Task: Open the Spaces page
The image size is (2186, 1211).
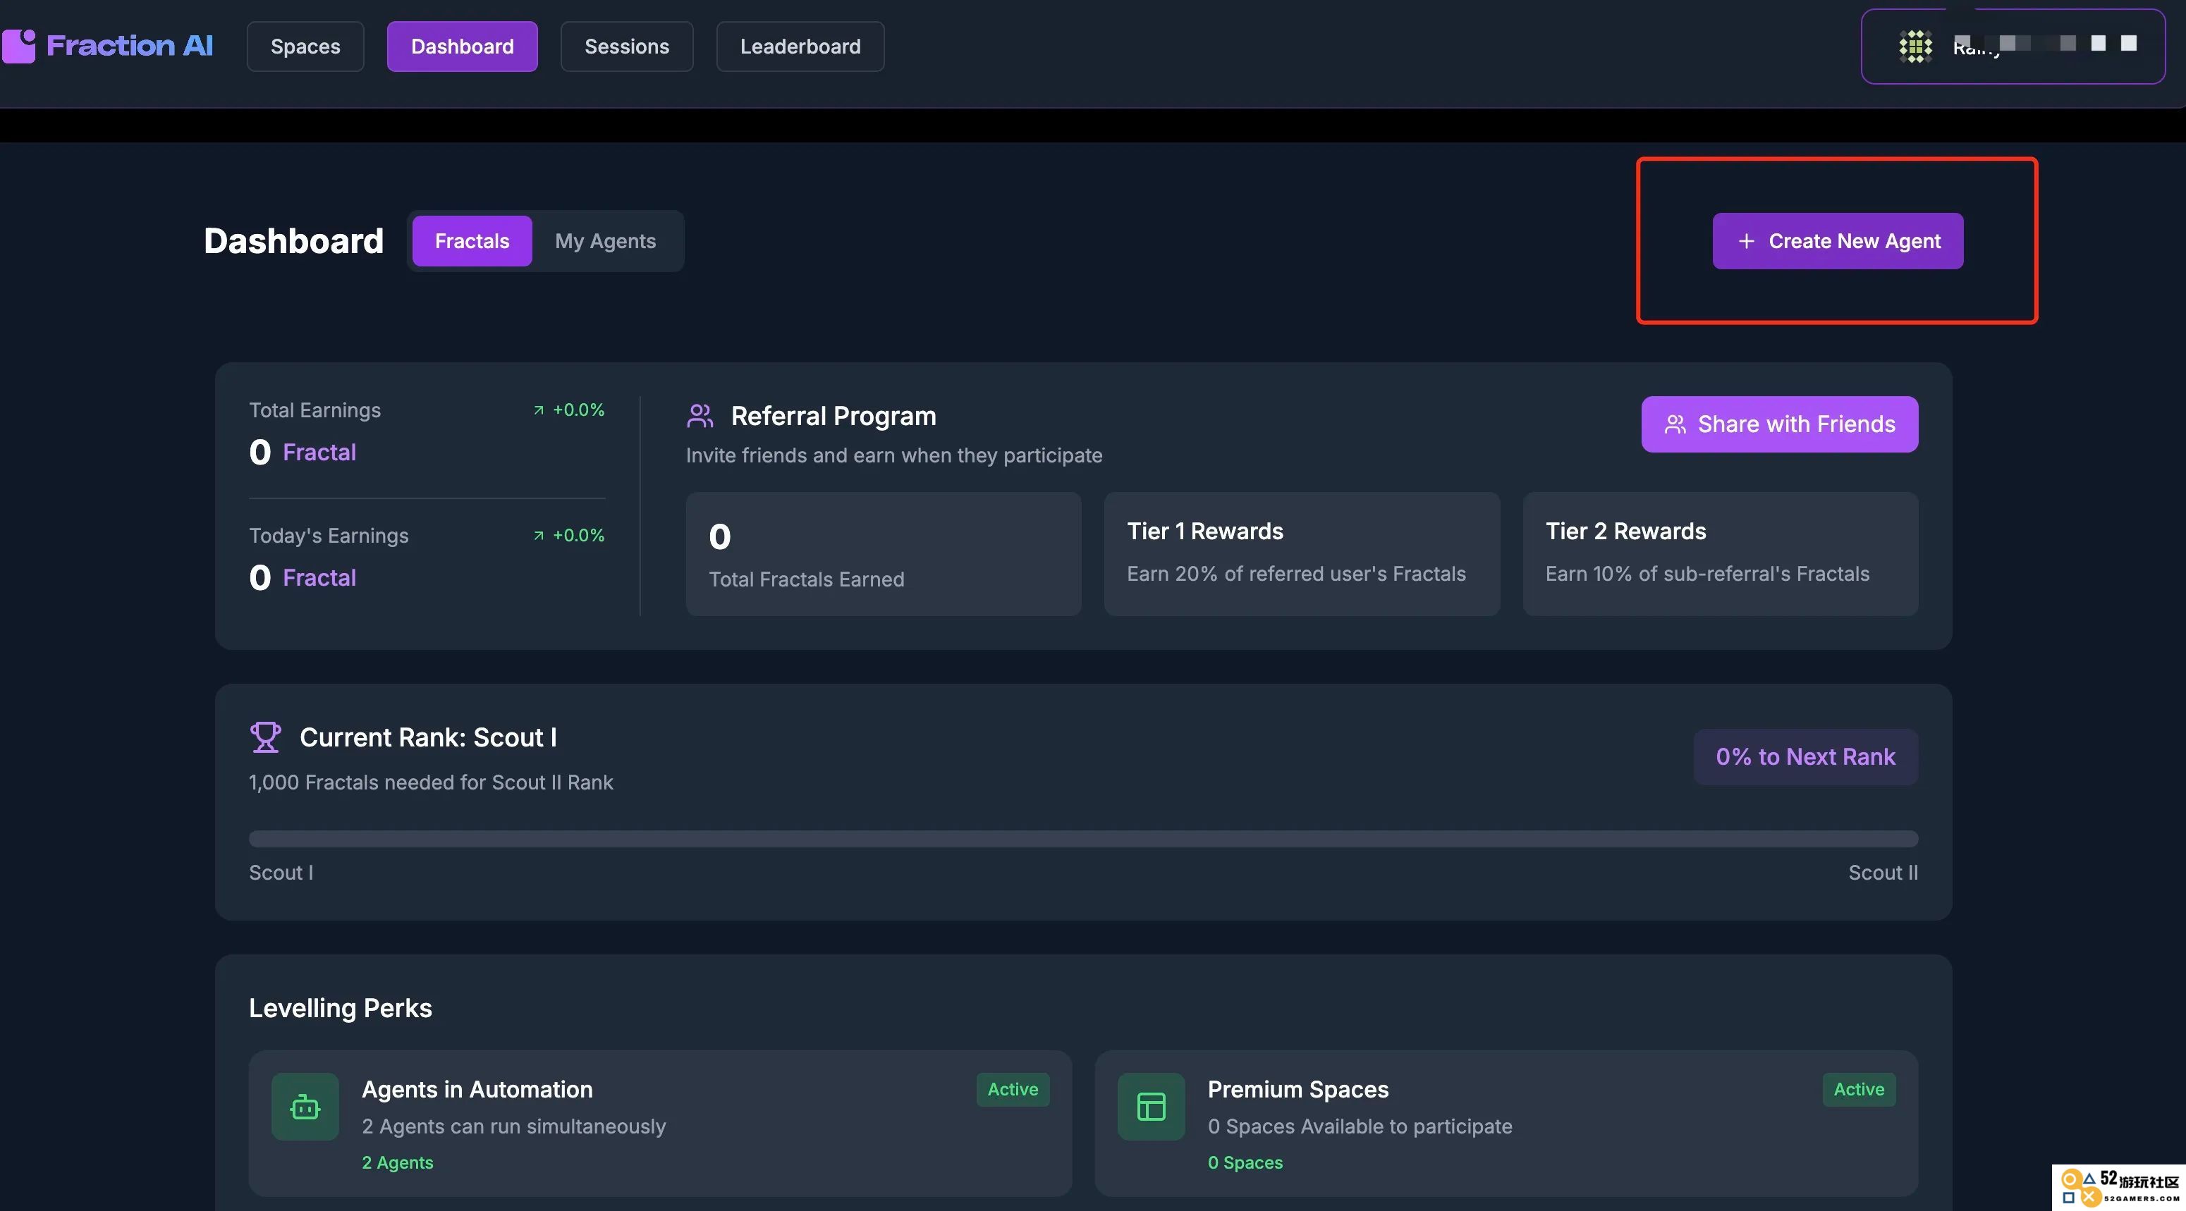Action: [305, 47]
